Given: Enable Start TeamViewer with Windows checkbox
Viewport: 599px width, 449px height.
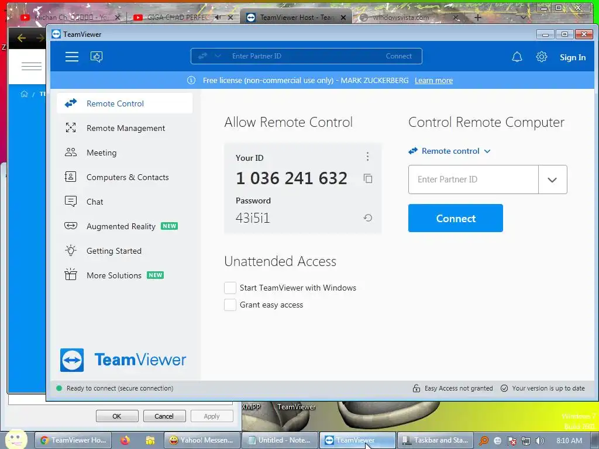Looking at the screenshot, I should 230,288.
